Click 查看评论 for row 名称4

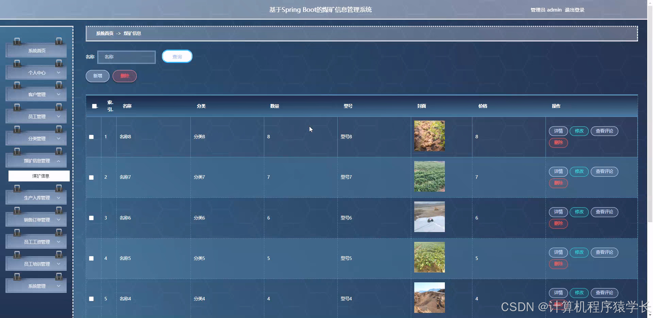tap(604, 293)
